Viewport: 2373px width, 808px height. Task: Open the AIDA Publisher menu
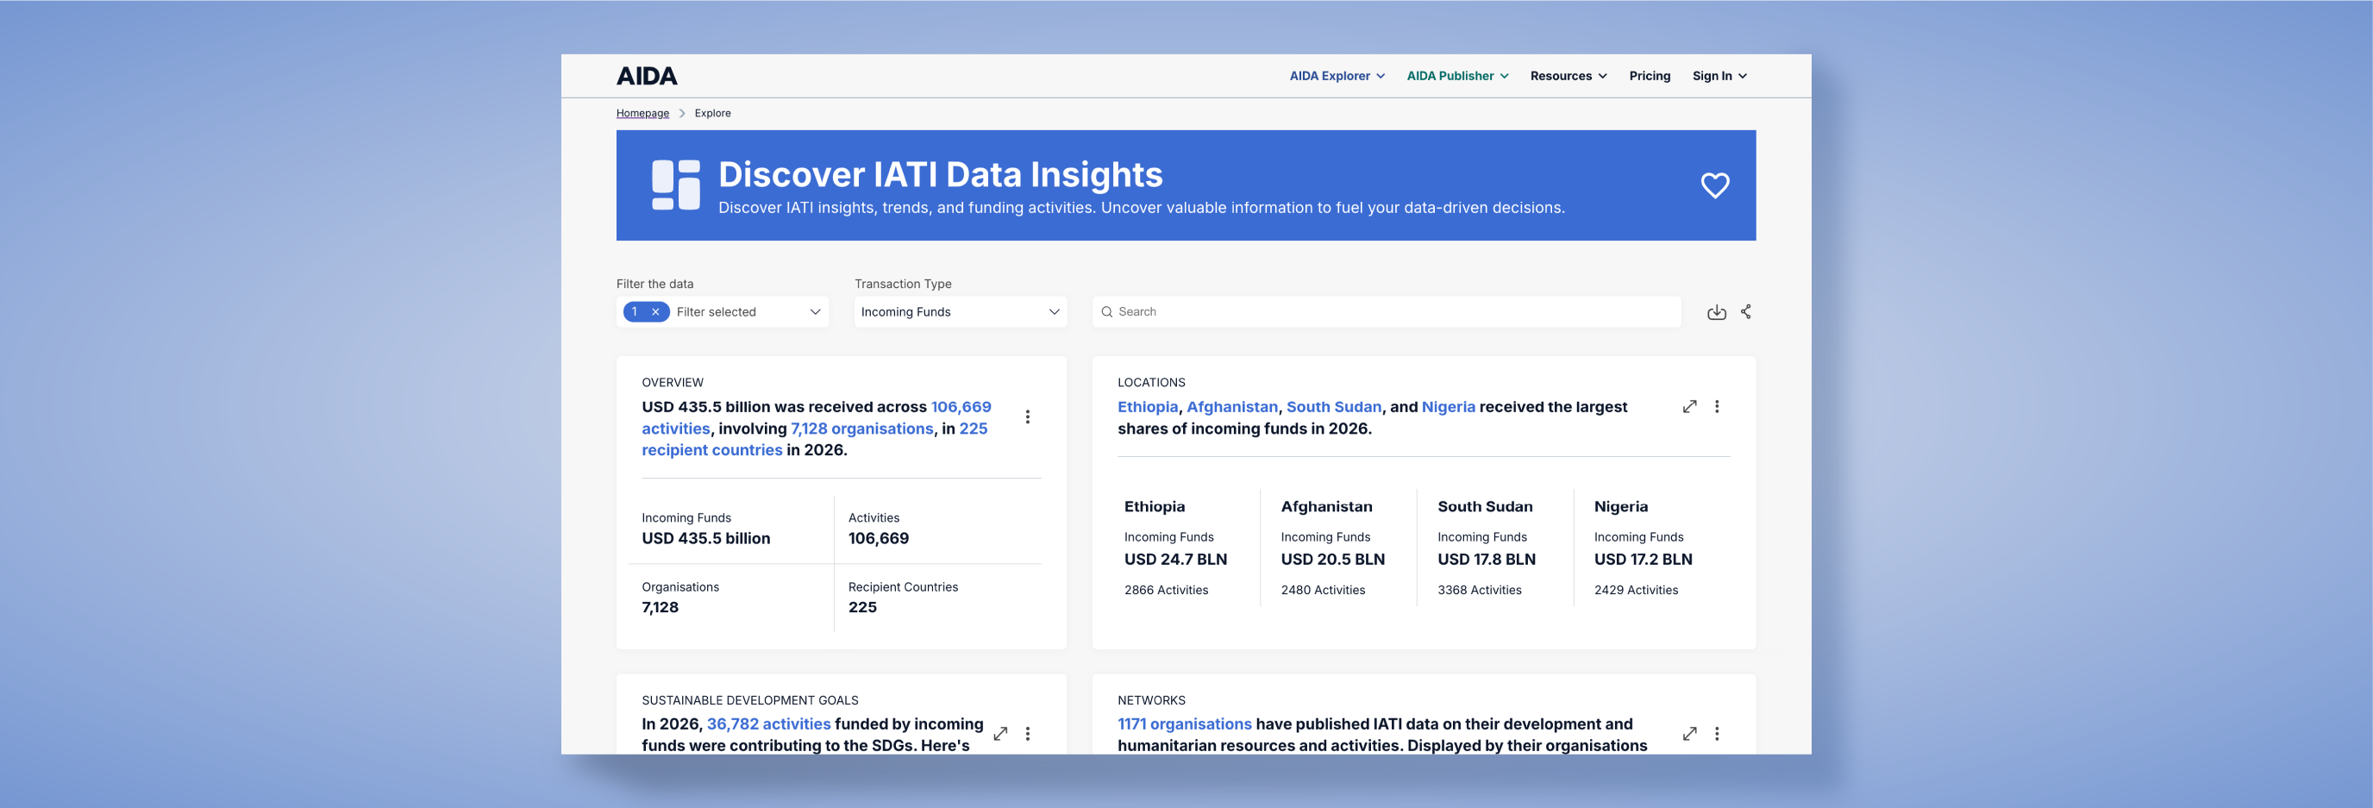(x=1456, y=77)
